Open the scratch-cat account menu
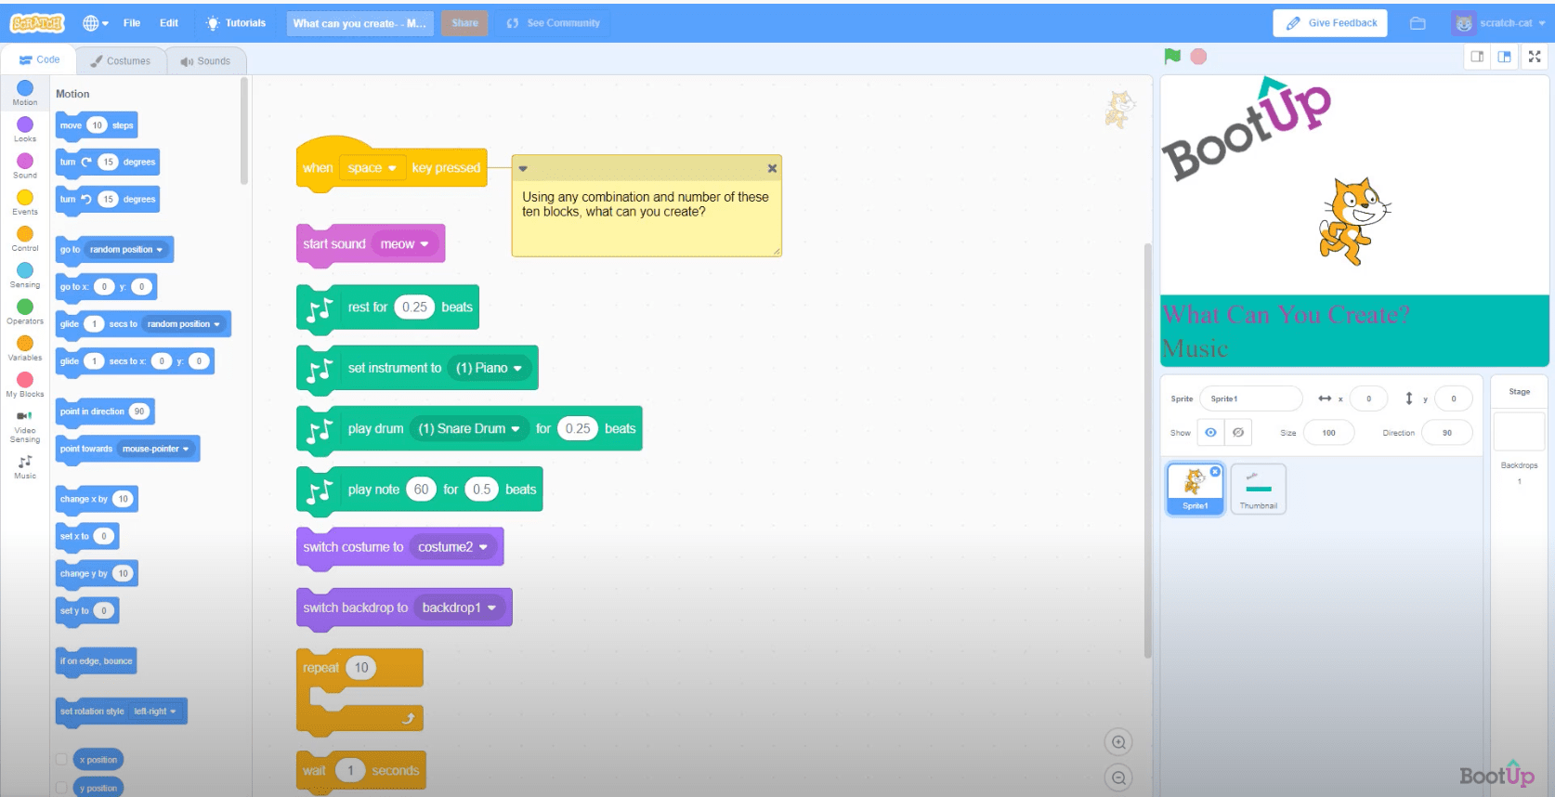 [1497, 23]
